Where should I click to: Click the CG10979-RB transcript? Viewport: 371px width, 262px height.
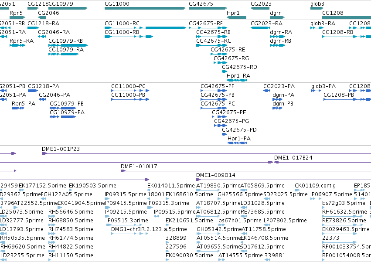pyautogui.click(x=68, y=45)
